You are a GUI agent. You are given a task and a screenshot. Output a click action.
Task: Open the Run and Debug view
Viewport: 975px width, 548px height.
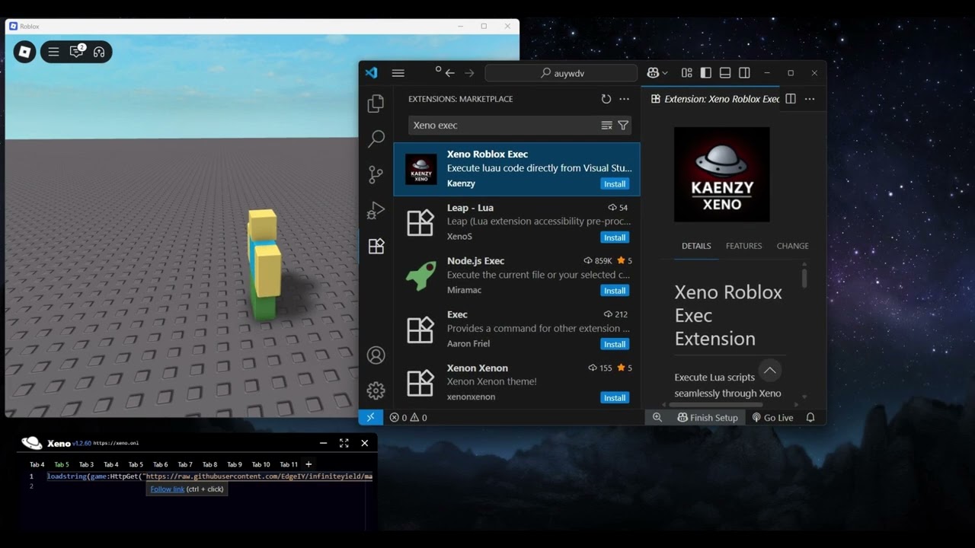(376, 210)
